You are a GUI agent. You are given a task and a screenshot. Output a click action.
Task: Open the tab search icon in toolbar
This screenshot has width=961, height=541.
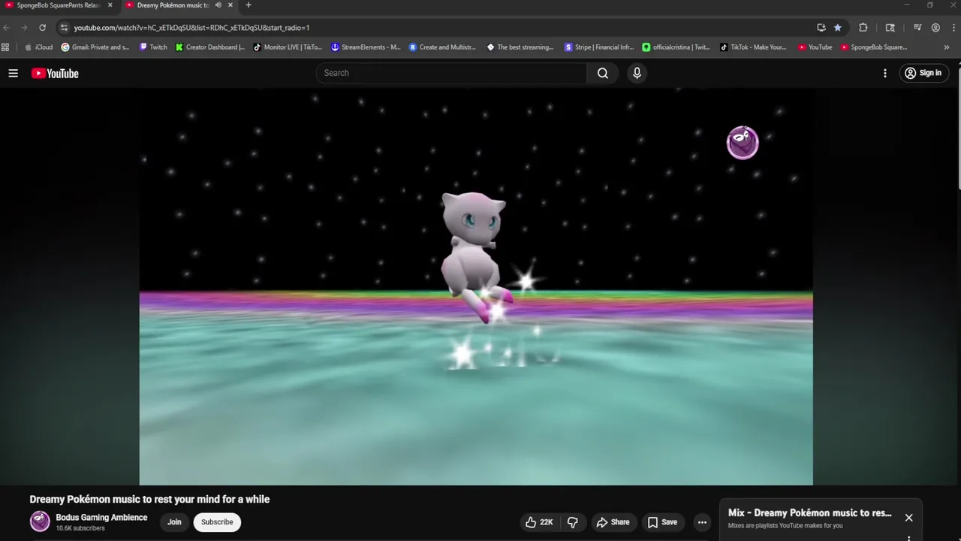pos(890,28)
